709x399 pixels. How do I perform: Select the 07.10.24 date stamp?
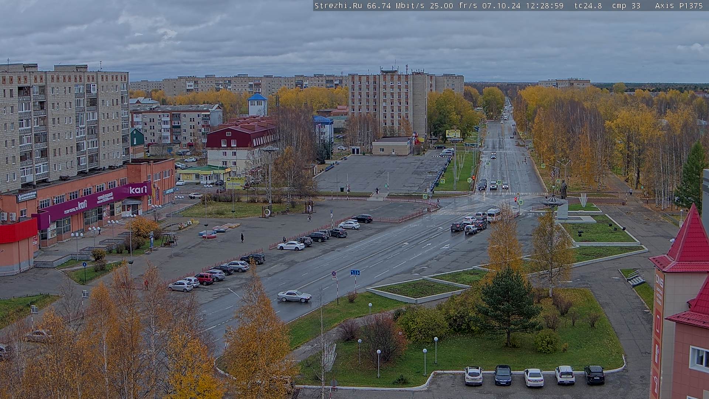coord(501,6)
